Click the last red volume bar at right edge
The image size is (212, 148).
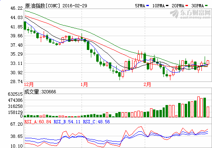coord(208,112)
